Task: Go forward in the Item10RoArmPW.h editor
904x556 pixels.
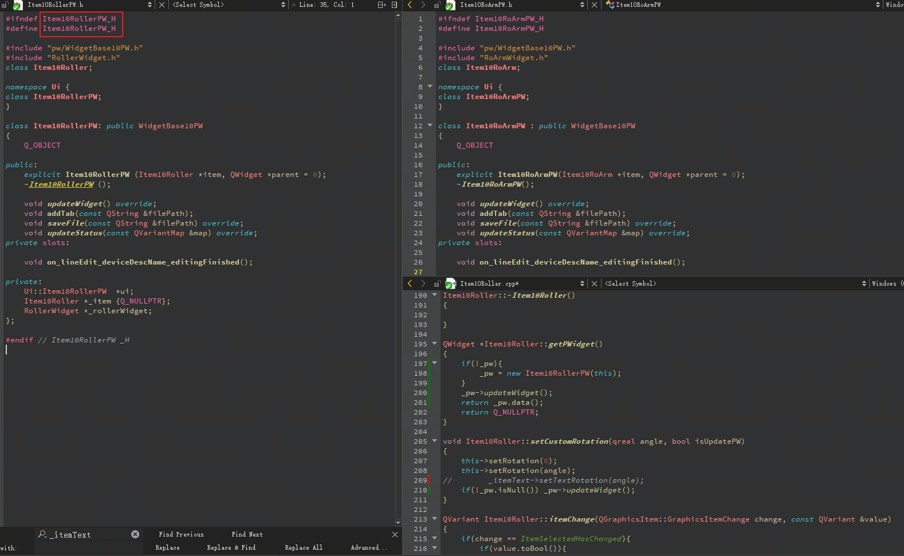Action: click(423, 5)
